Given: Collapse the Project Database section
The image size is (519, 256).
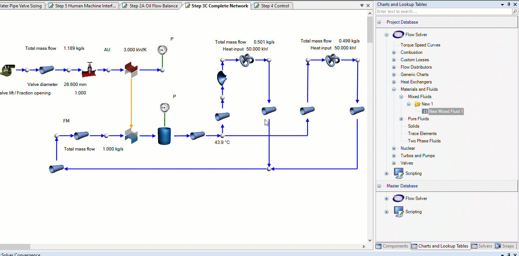Looking at the screenshot, I should click(x=379, y=22).
